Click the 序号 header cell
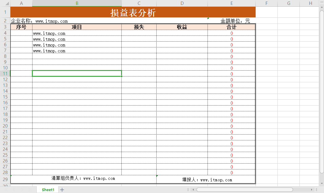 [x=21, y=27]
